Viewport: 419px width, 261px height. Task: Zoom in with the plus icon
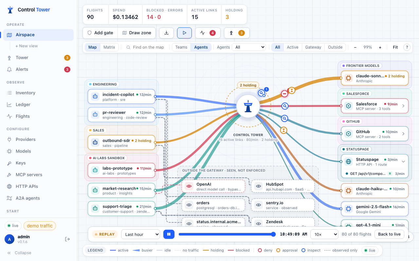380,47
